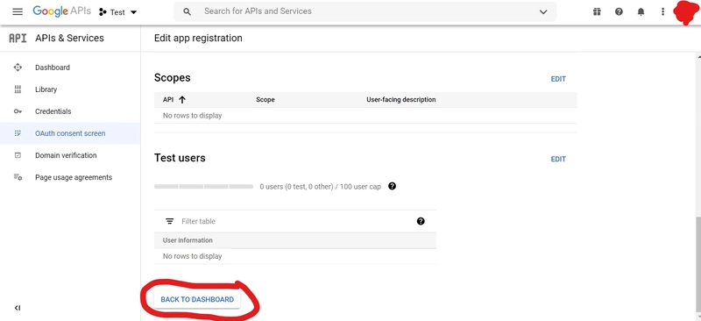This screenshot has height=321, width=701.
Task: Click the Library icon in sidebar
Action: coord(18,89)
